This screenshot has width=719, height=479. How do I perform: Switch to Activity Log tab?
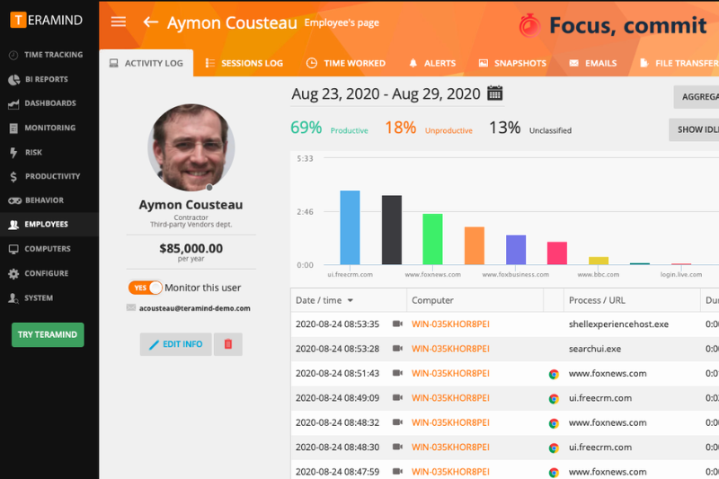click(x=146, y=63)
